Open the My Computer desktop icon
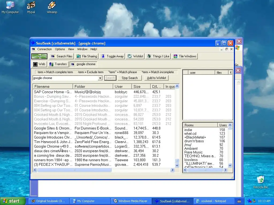Image resolution: width=274 pixels, height=205 pixels. [10, 7]
